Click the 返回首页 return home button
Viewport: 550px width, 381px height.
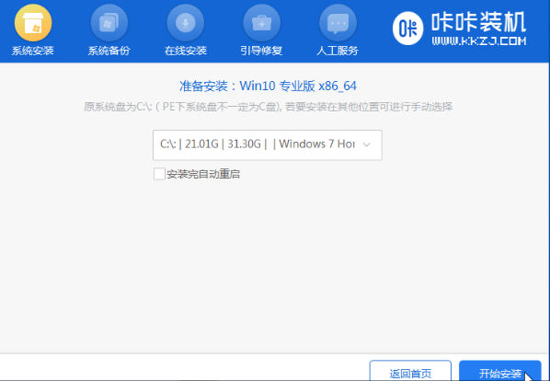[410, 371]
